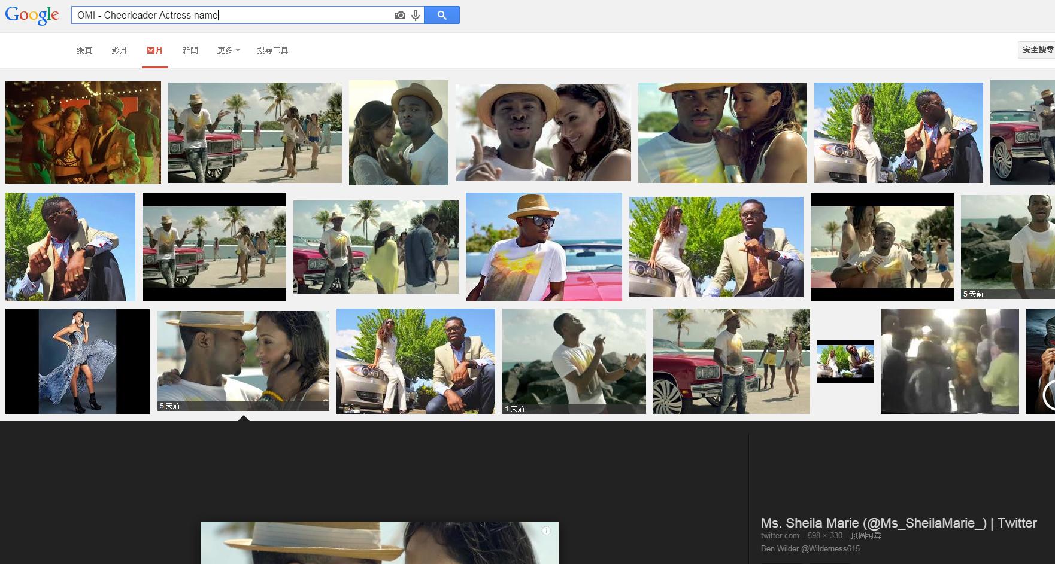
Task: Open the 新聞 results tab
Action: (x=190, y=50)
